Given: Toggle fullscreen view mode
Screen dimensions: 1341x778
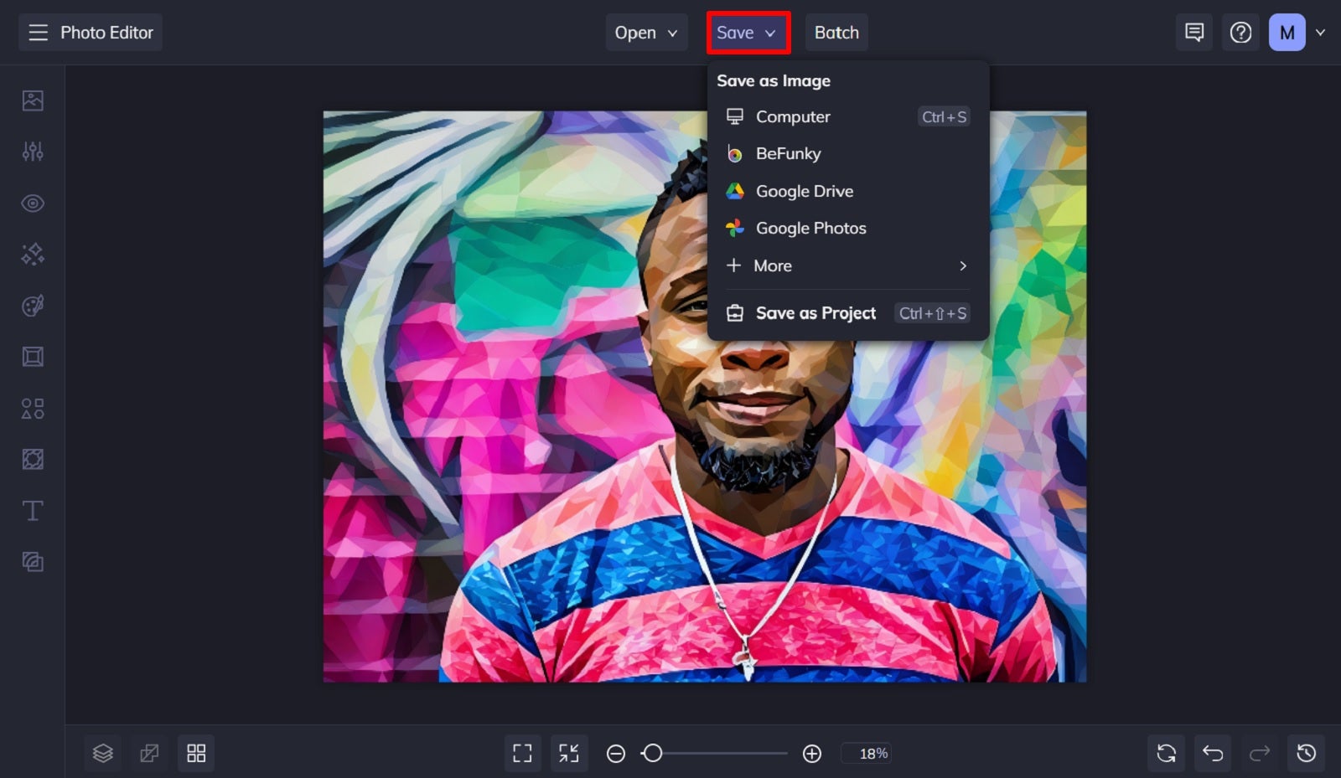Looking at the screenshot, I should point(522,753).
